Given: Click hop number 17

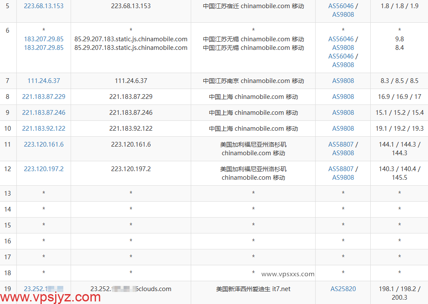Looking at the screenshot, I should click(x=8, y=257).
